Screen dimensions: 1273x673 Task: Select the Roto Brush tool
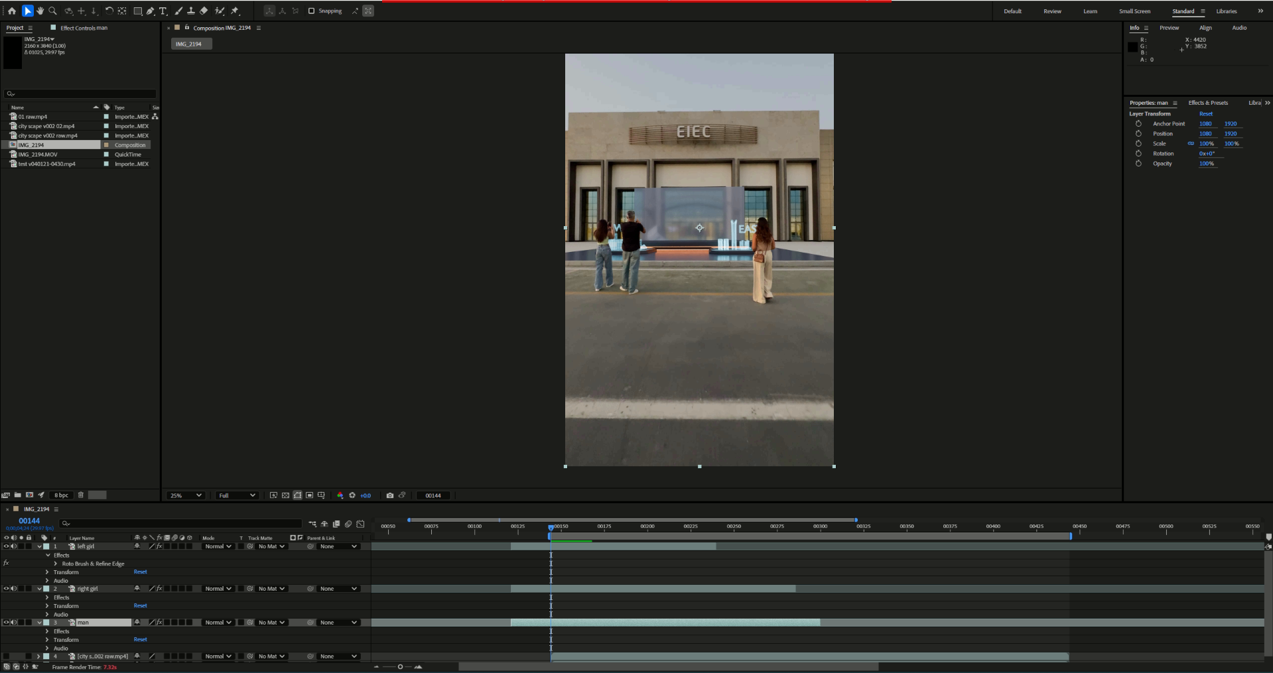coord(220,11)
